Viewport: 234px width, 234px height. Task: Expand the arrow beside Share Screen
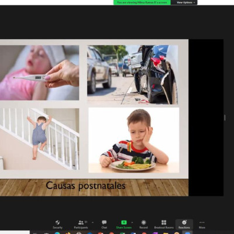tap(132, 222)
